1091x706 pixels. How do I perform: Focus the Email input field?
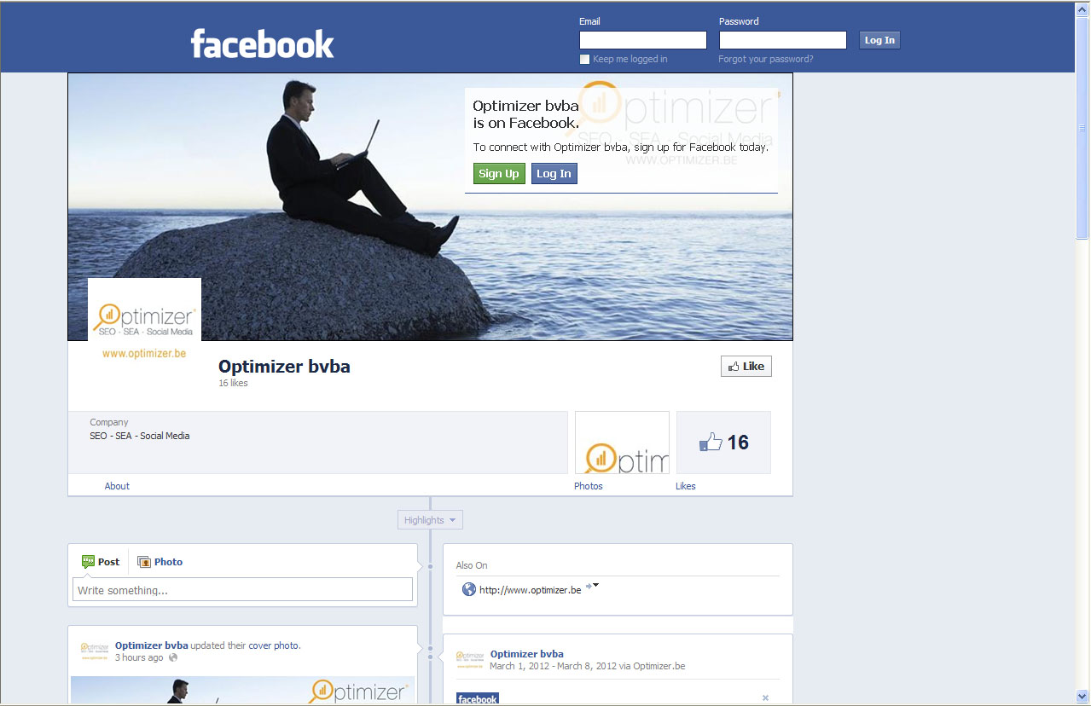[642, 40]
